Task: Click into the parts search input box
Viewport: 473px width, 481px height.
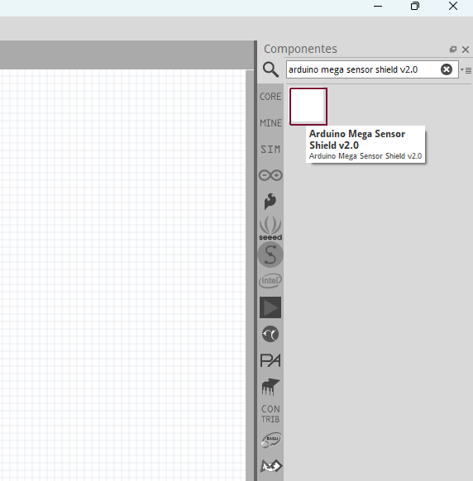Action: (364, 69)
